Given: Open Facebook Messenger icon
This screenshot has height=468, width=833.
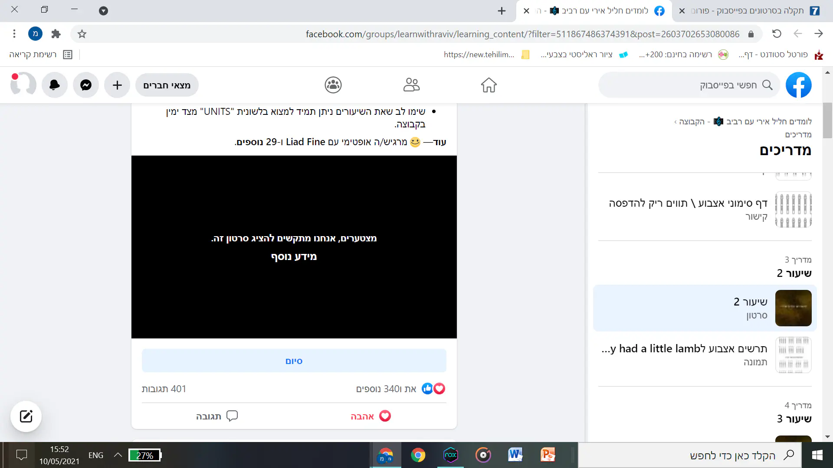Looking at the screenshot, I should pos(86,85).
